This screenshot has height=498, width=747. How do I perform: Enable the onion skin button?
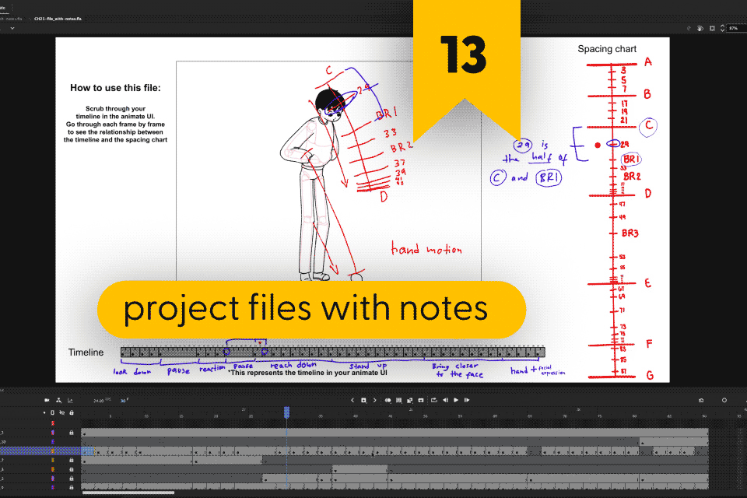point(388,400)
